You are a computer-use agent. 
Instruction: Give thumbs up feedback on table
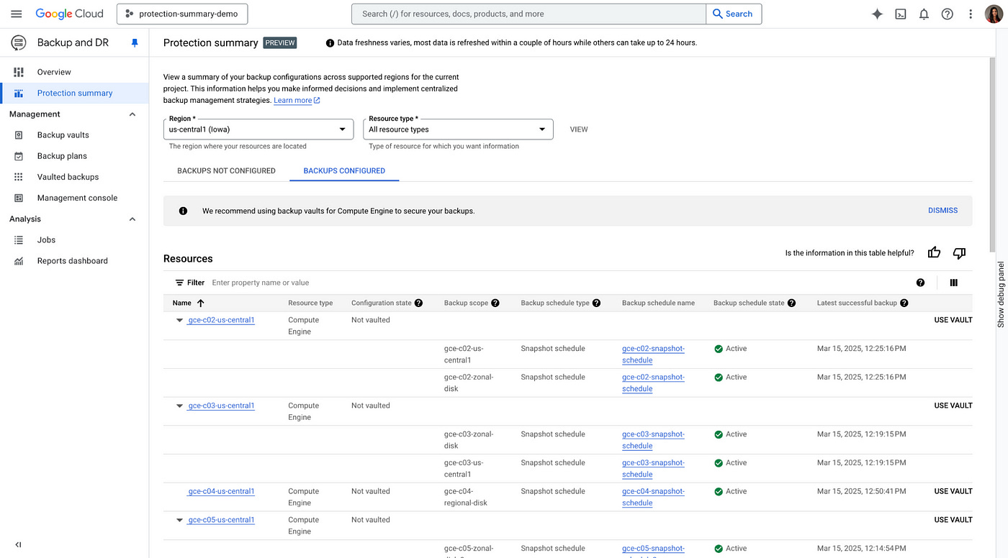point(935,252)
